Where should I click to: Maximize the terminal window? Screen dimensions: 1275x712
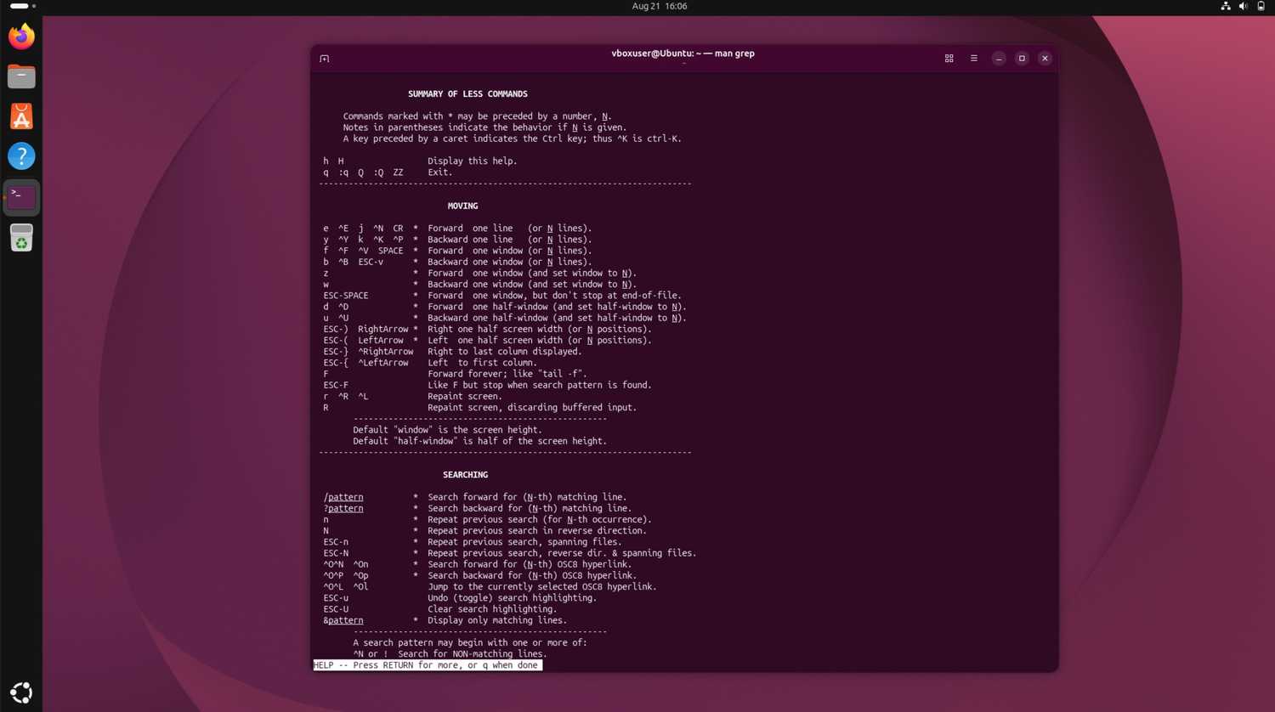[1022, 59]
